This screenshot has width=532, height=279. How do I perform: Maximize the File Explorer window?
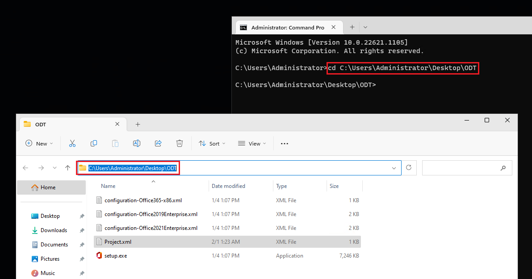pyautogui.click(x=487, y=120)
